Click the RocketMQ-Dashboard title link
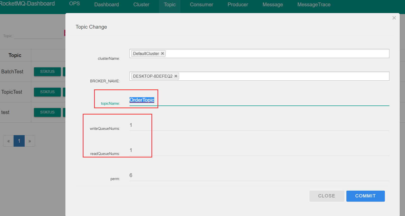 27,4
